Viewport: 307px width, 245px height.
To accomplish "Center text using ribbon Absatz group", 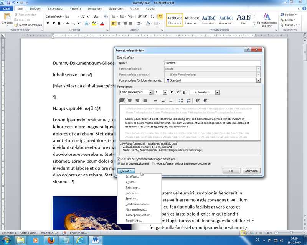I will tap(119, 23).
